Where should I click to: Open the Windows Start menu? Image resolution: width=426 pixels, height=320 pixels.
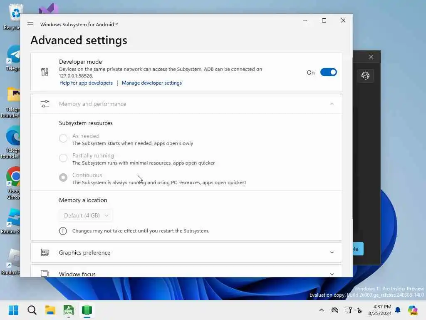(14, 310)
